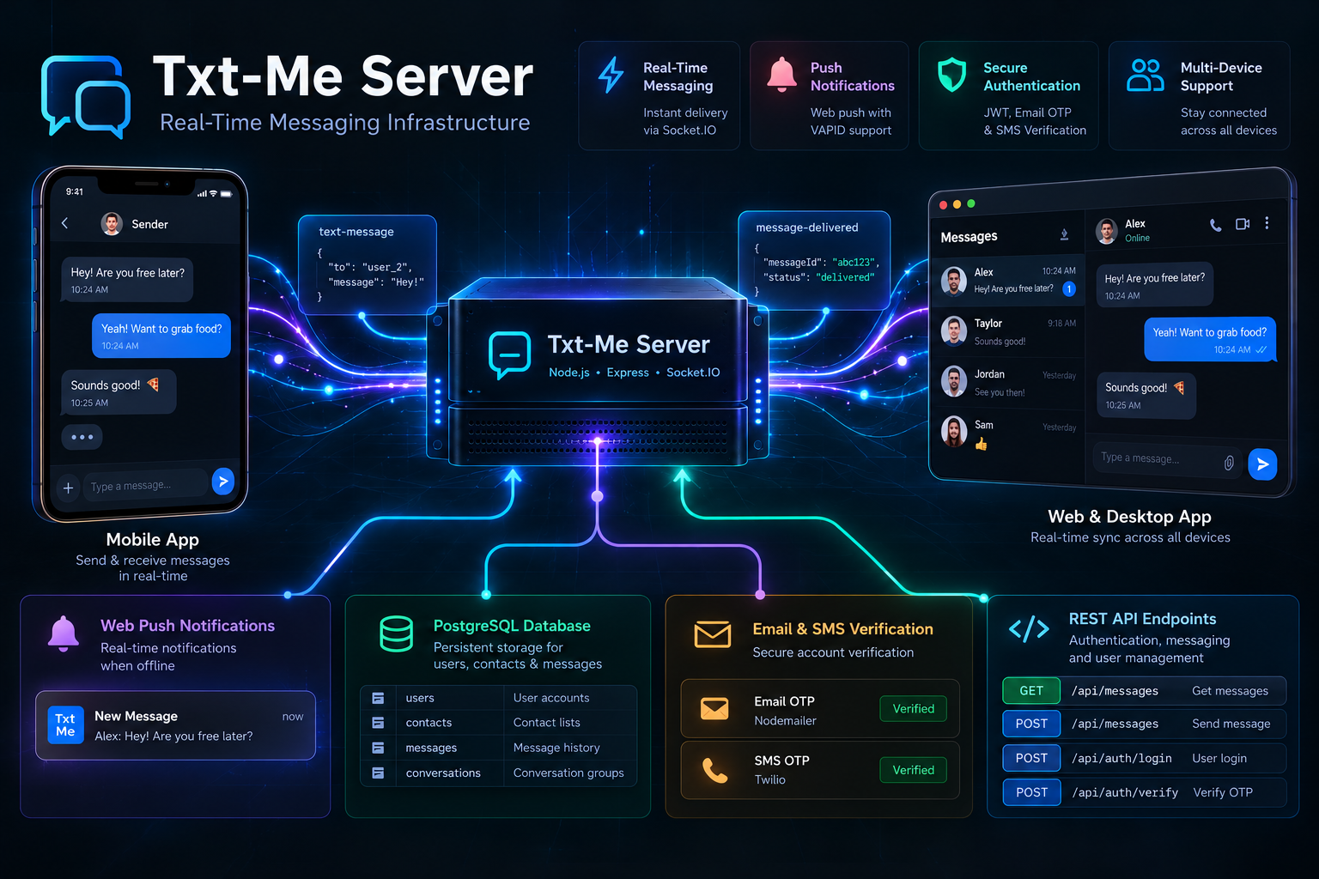Click the download icon beside Messages heading
This screenshot has height=879, width=1319.
point(1064,235)
